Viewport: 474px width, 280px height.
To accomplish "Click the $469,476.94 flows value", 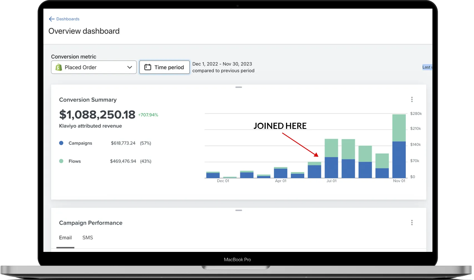I will point(123,161).
